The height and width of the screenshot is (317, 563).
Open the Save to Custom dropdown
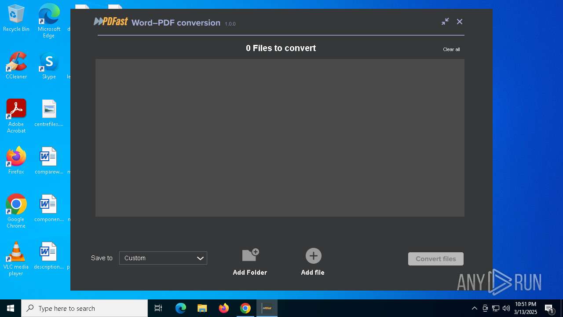(163, 258)
